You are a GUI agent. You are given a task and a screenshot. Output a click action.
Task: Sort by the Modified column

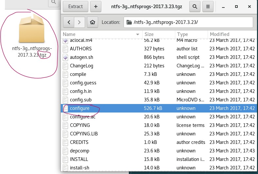pos(232,34)
